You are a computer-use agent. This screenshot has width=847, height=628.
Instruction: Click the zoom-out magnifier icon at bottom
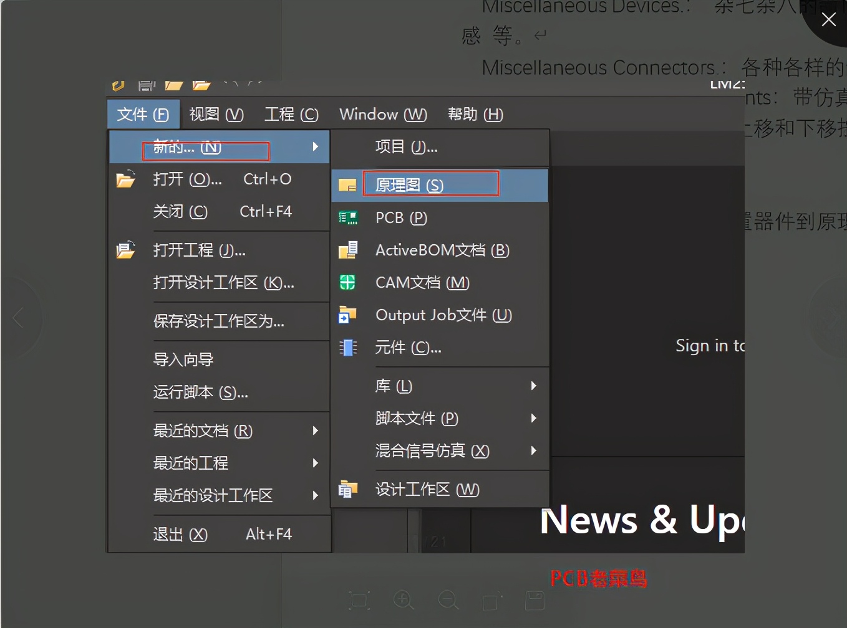pyautogui.click(x=448, y=600)
